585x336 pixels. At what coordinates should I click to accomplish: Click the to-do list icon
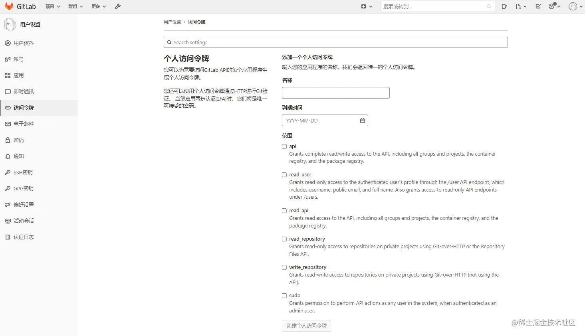pyautogui.click(x=537, y=6)
